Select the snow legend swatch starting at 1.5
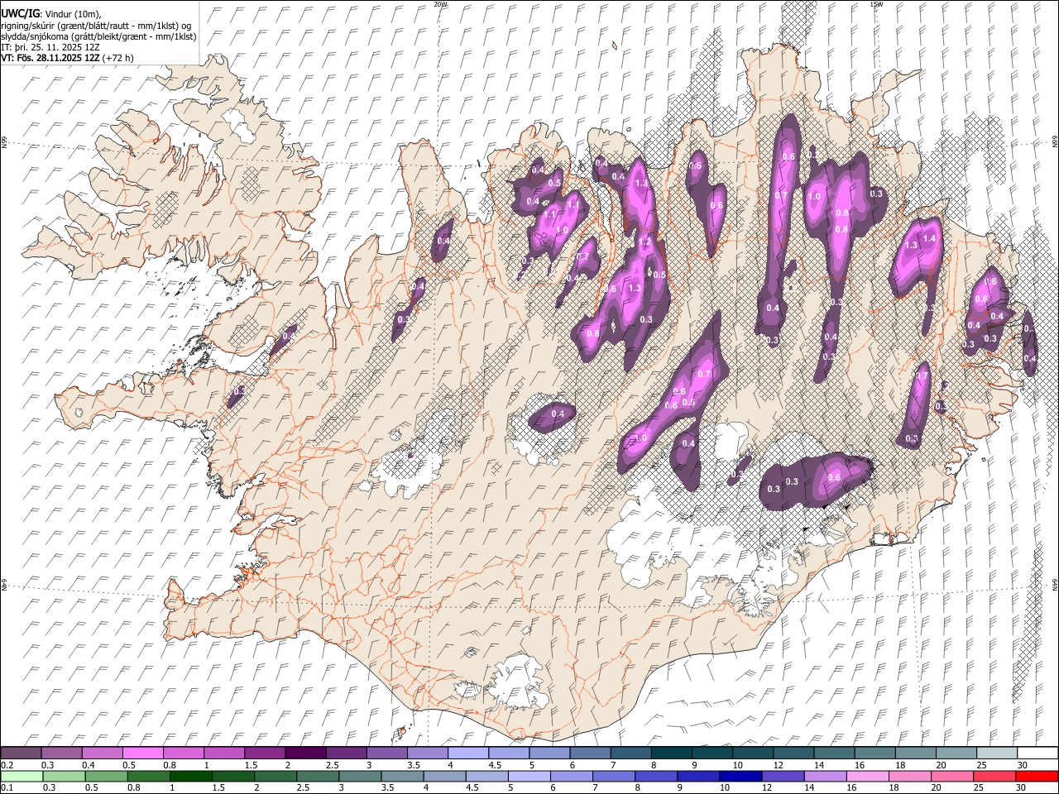The height and width of the screenshot is (794, 1059). [264, 753]
